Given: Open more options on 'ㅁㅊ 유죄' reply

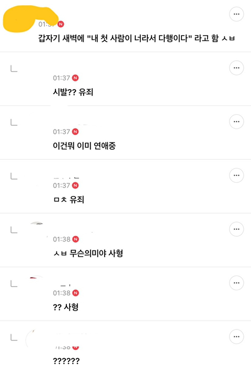Looking at the screenshot, I should (x=236, y=175).
